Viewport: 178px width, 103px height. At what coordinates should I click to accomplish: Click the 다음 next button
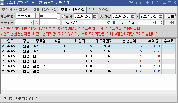pyautogui.click(x=170, y=22)
